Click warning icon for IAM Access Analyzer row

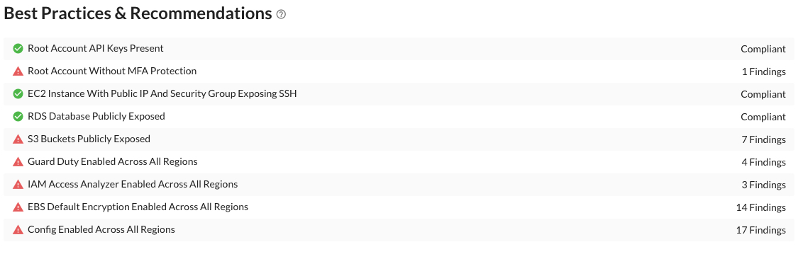point(18,185)
